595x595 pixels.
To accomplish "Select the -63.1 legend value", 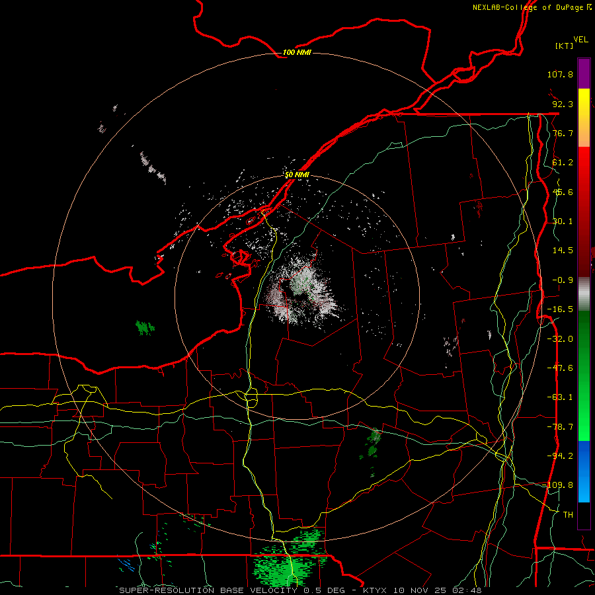I will pyautogui.click(x=560, y=397).
